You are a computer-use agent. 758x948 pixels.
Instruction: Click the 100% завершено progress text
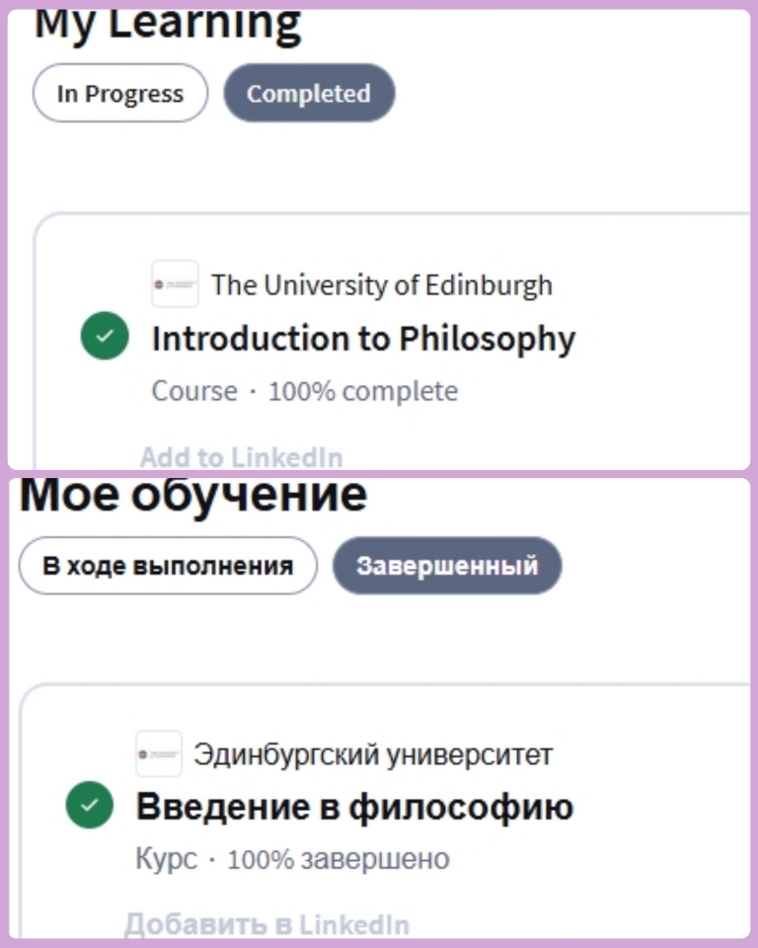(339, 859)
